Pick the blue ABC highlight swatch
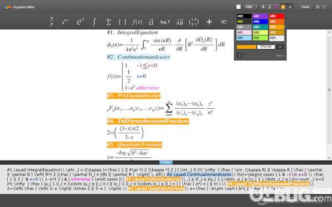Viewport: 332px width, 207px height. click(261, 22)
